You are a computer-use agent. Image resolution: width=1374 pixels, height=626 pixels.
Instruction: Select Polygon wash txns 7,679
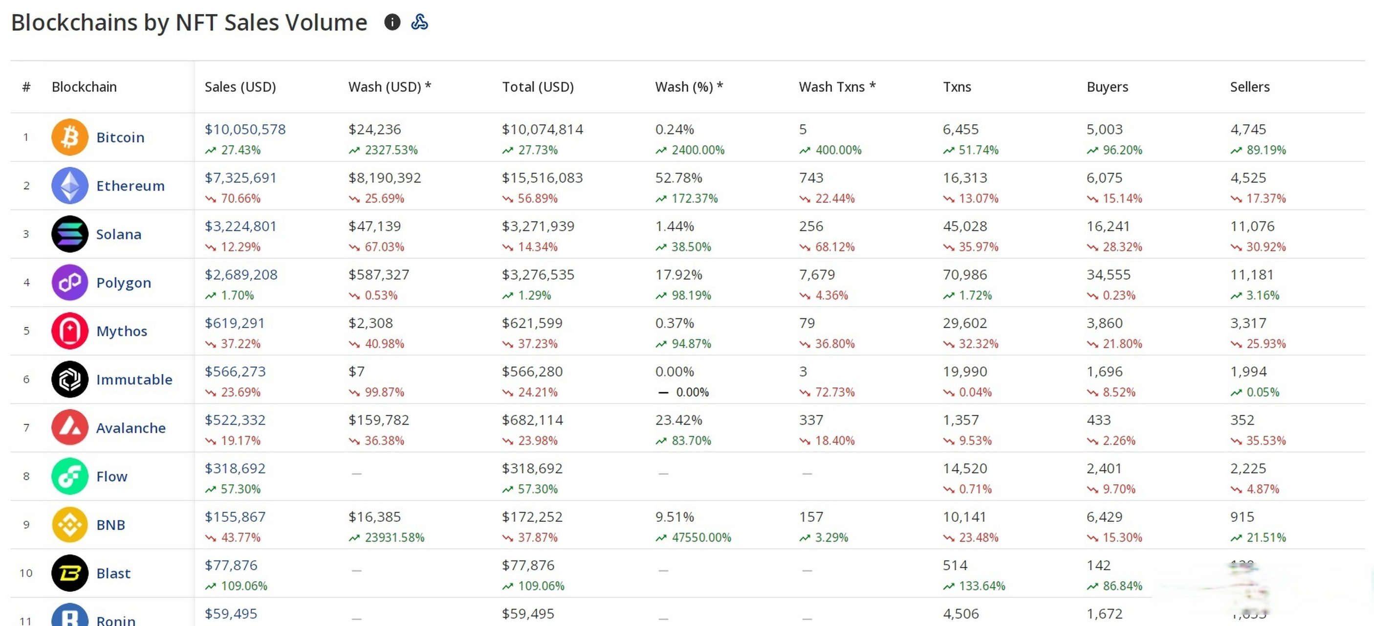(817, 275)
